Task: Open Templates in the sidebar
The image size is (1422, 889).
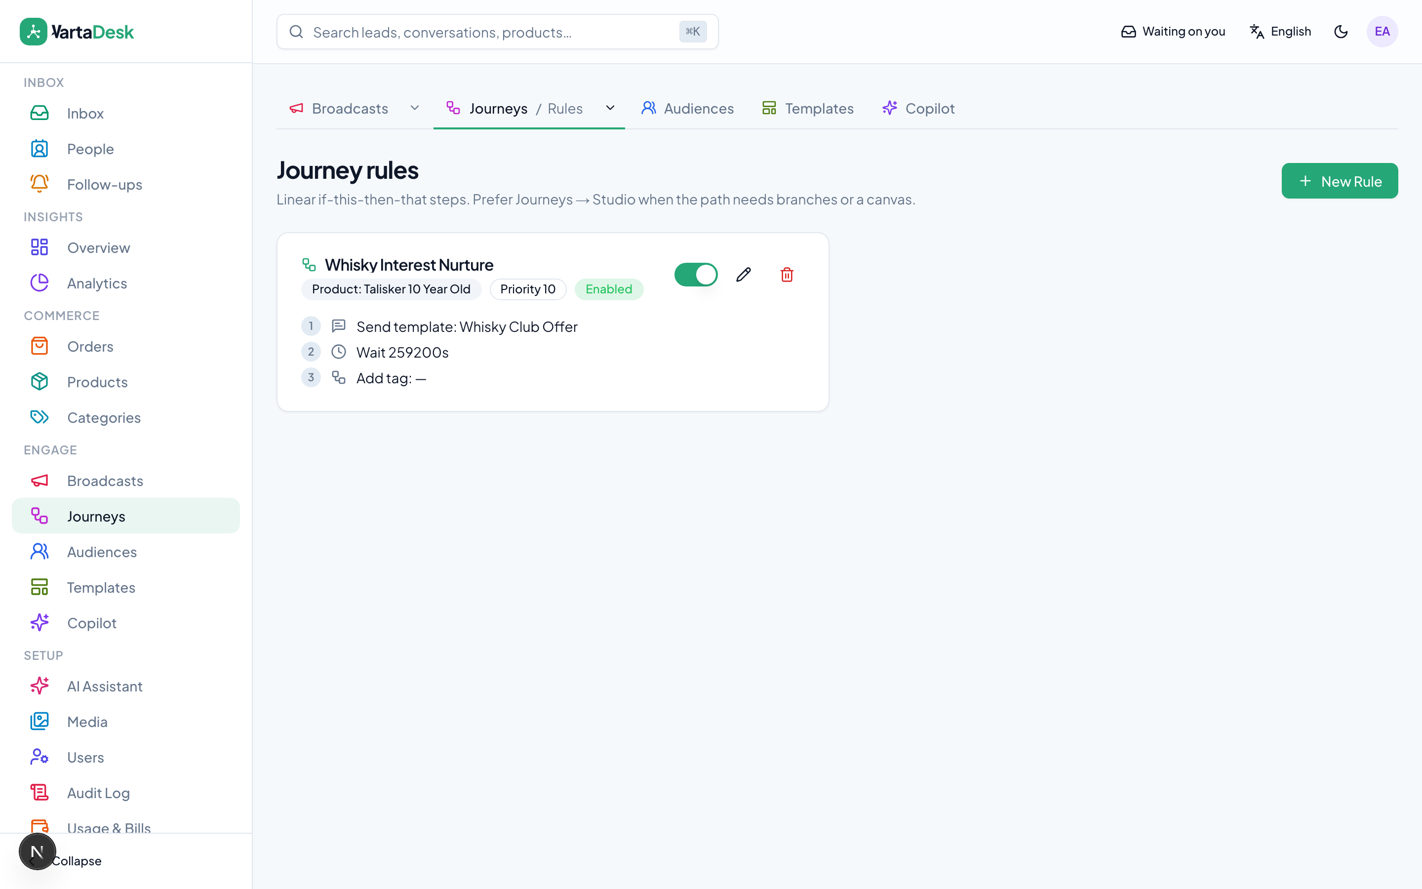Action: (126, 587)
